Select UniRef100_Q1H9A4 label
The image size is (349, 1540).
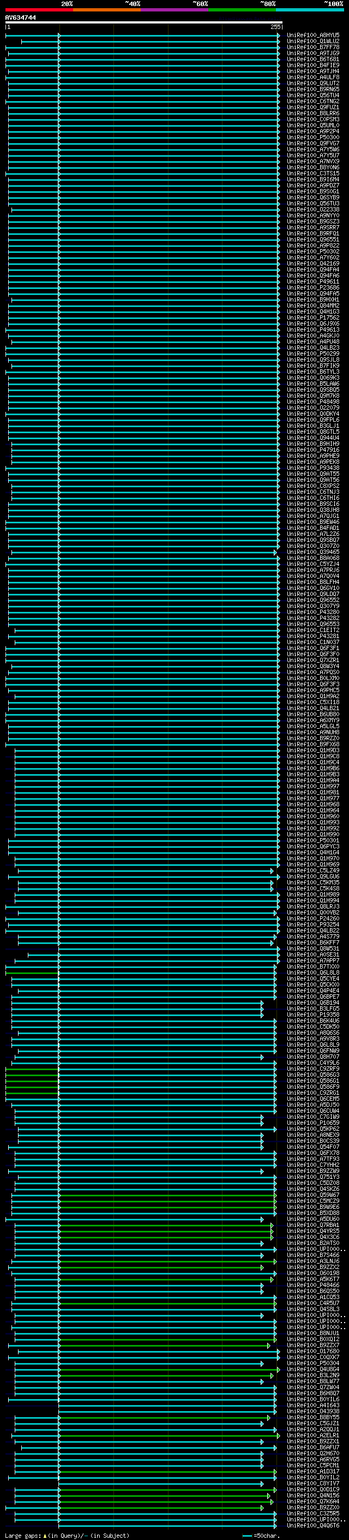(313, 780)
